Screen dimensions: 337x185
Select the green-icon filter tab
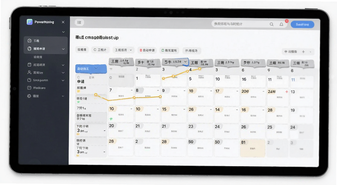pos(169,50)
